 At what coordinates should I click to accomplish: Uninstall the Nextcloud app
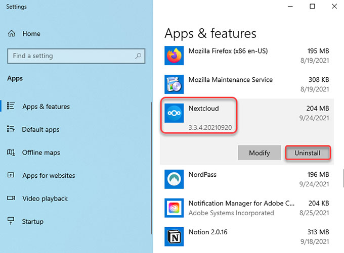(308, 153)
